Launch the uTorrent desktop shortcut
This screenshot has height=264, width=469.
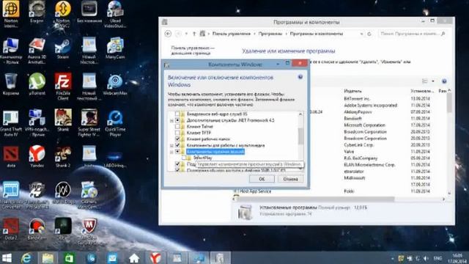37,84
